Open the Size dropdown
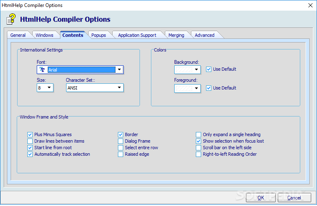 49,88
